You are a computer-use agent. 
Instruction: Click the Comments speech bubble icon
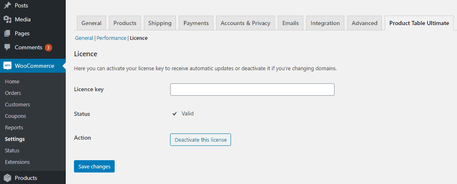pyautogui.click(x=7, y=47)
